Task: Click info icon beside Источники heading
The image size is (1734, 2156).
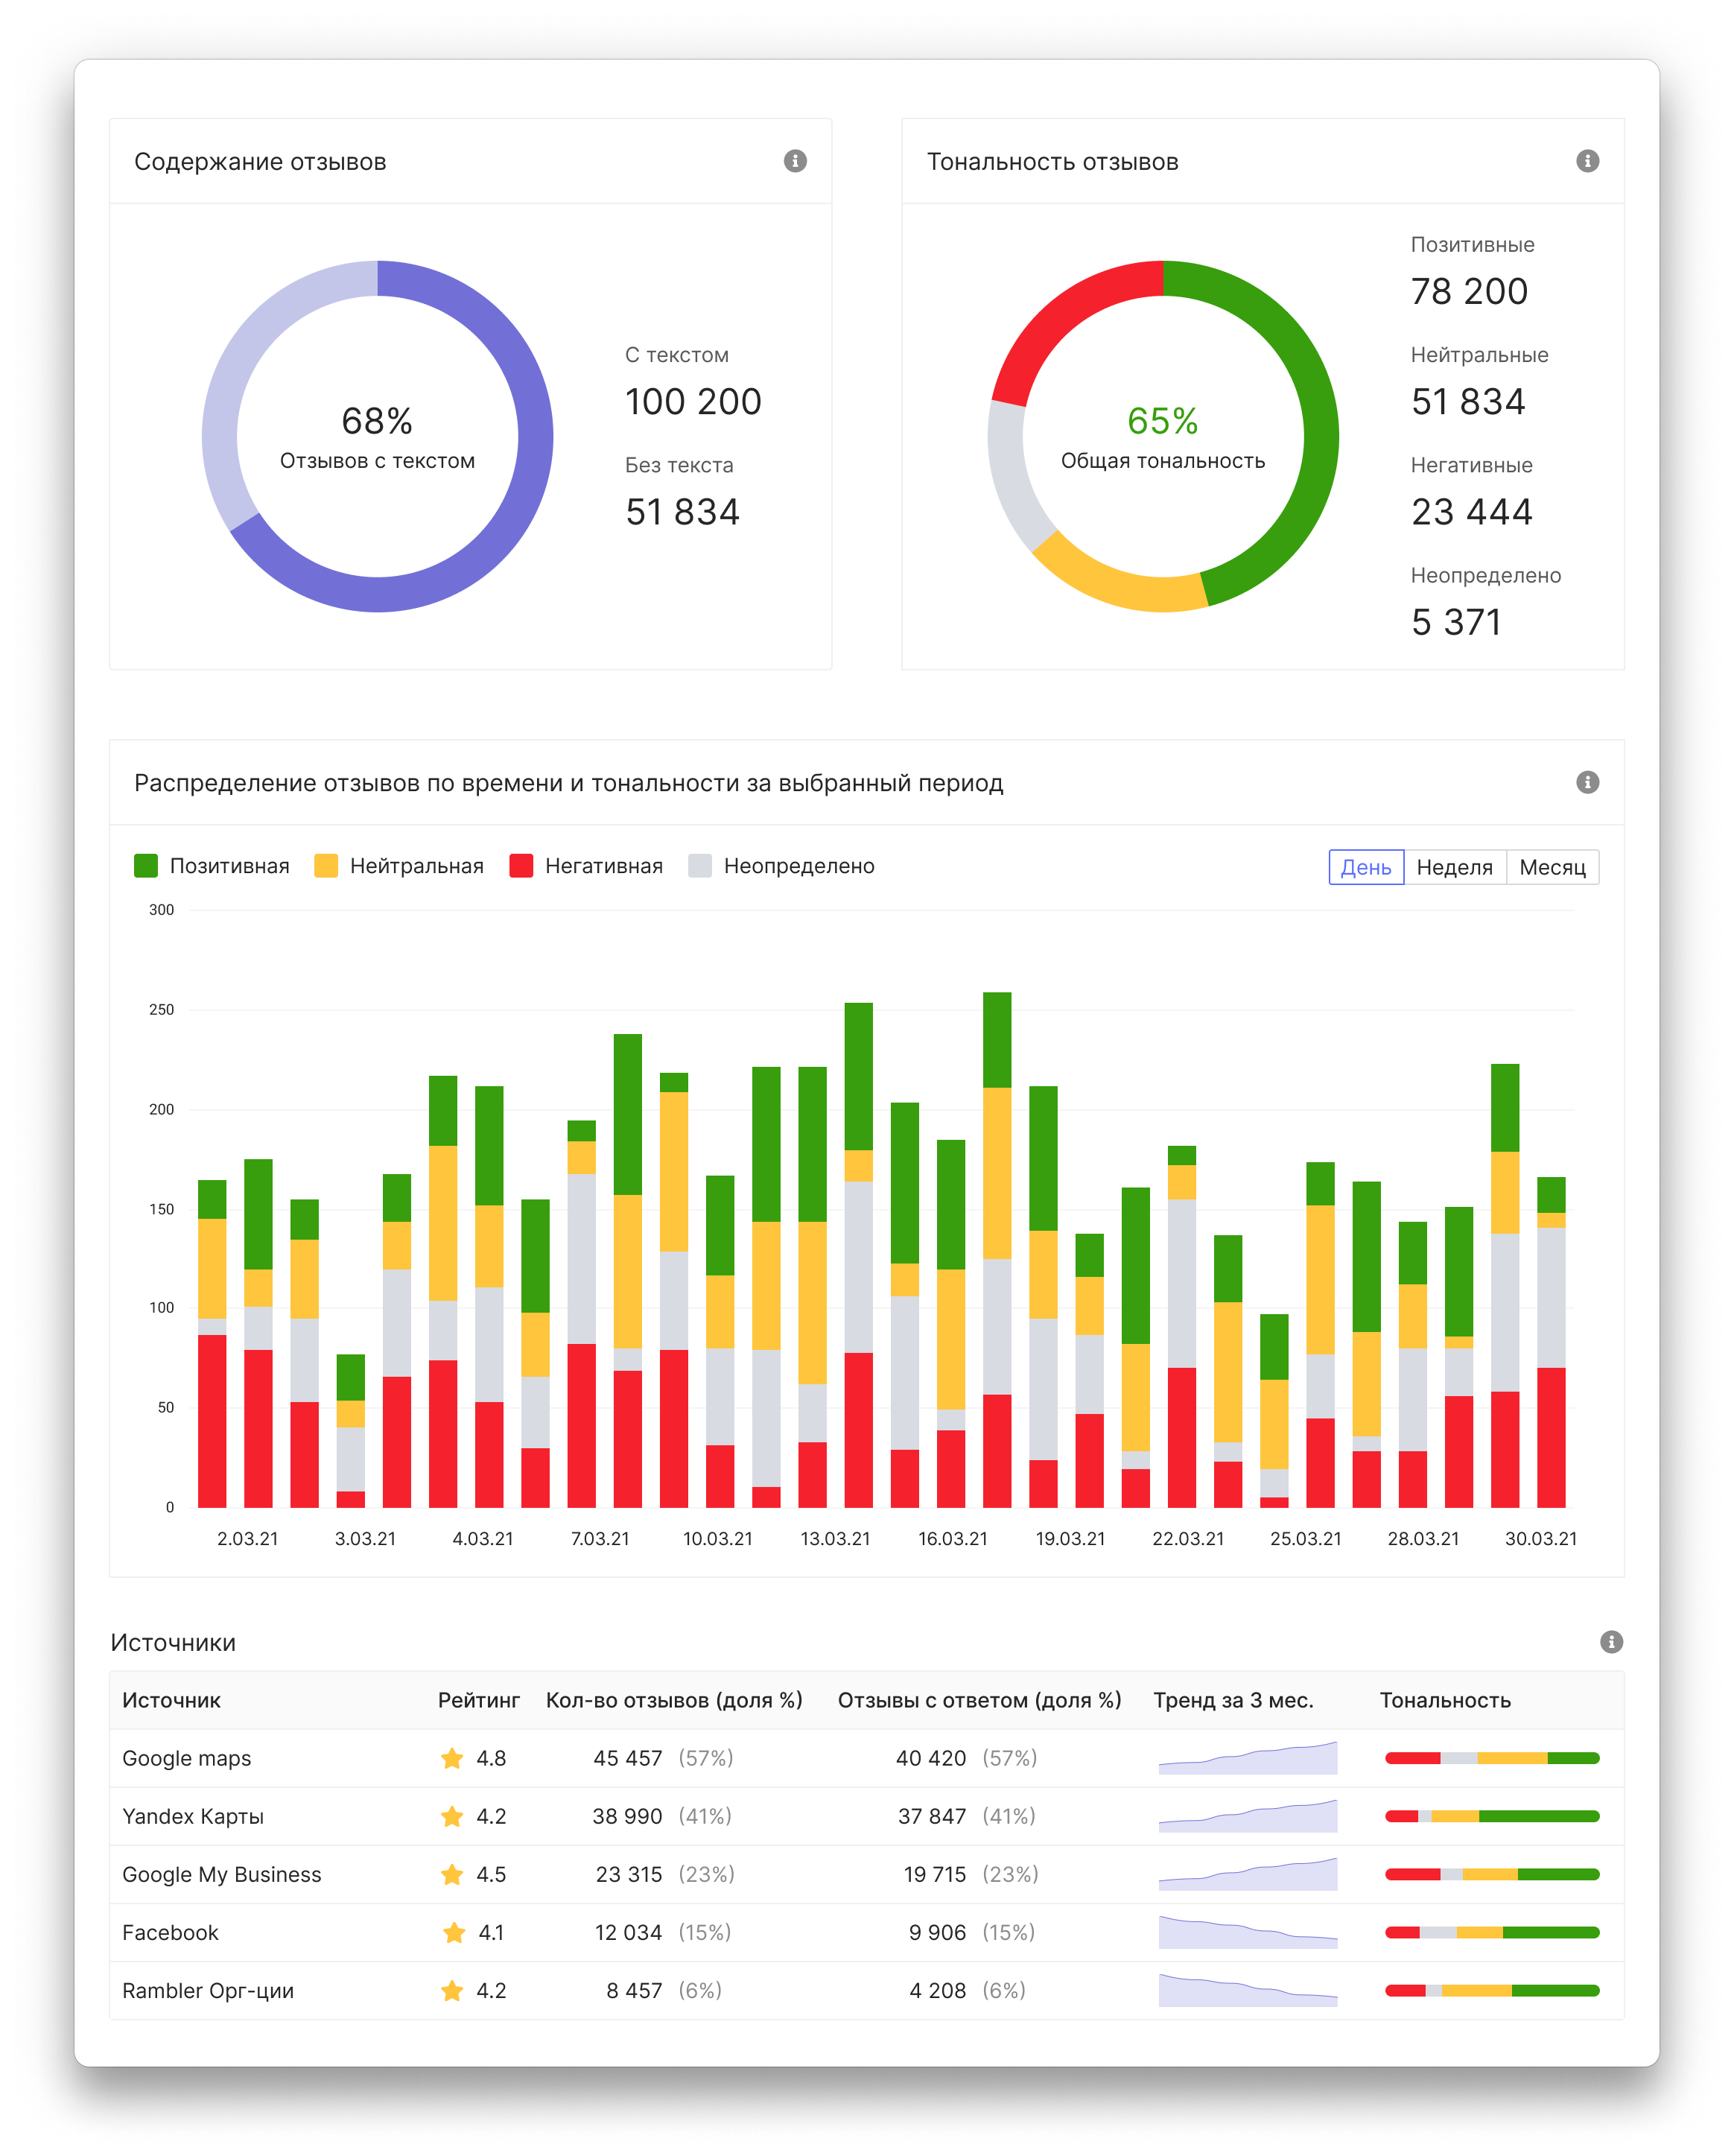Action: coord(1611,1642)
